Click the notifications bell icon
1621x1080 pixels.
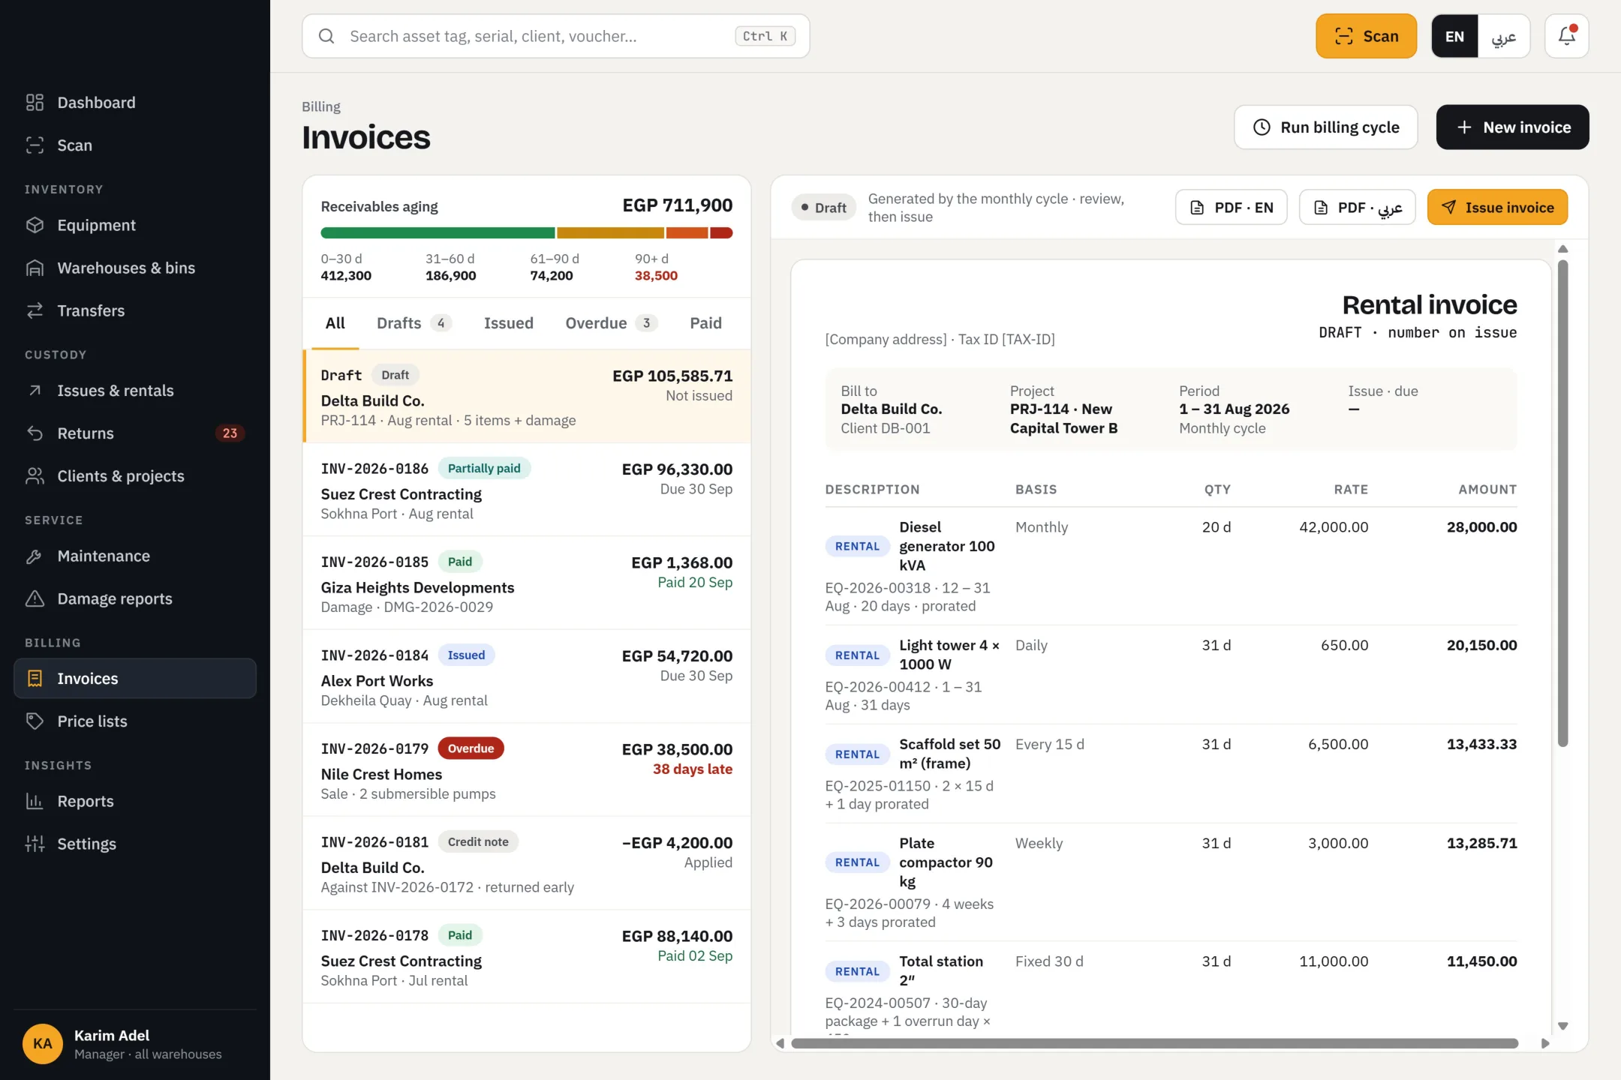tap(1567, 36)
